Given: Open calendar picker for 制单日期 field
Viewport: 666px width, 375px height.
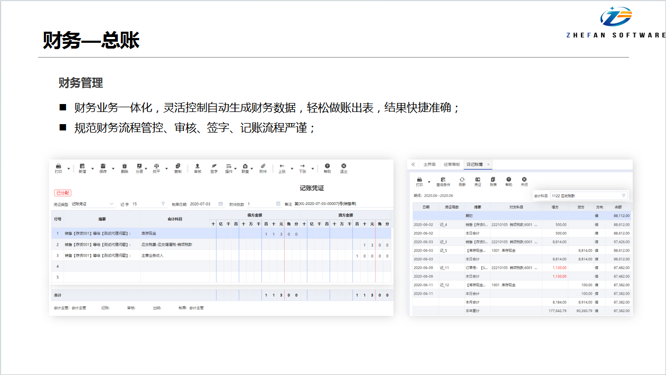Looking at the screenshot, I should [x=221, y=204].
